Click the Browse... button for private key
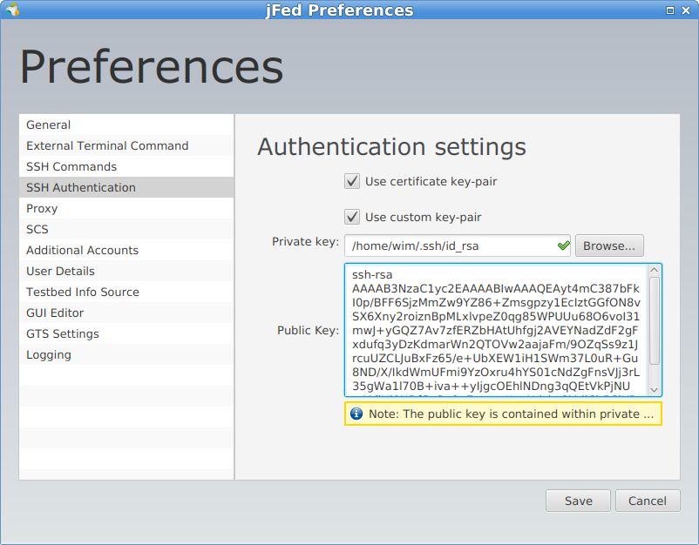The image size is (699, 545). [609, 246]
